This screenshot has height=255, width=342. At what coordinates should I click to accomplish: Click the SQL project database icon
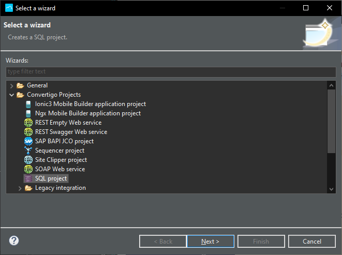point(28,178)
